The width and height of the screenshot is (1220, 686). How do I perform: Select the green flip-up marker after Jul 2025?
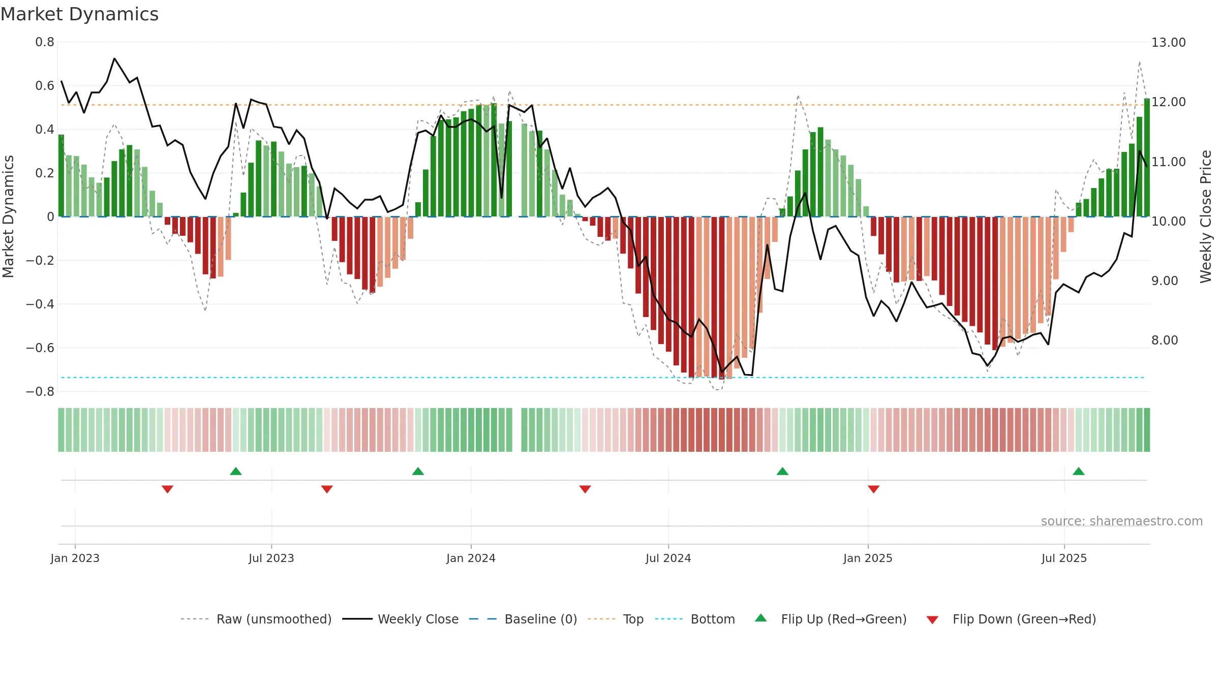pyautogui.click(x=1079, y=471)
